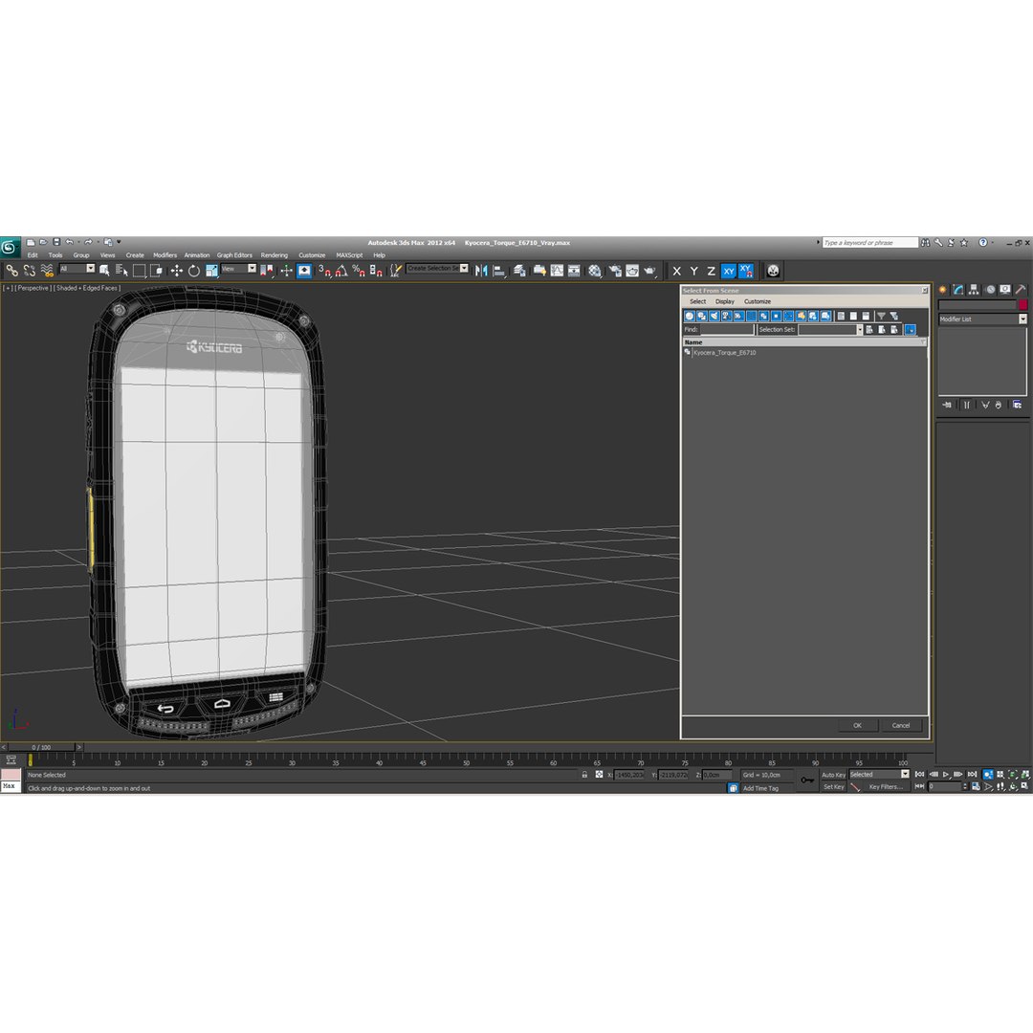Image resolution: width=1033 pixels, height=1033 pixels.
Task: Click the Bind to Space Warp icon
Action: point(47,271)
